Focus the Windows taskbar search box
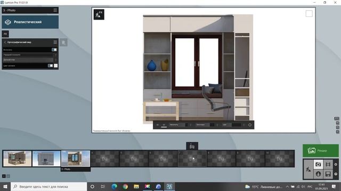341x191 pixels. (x=48, y=186)
